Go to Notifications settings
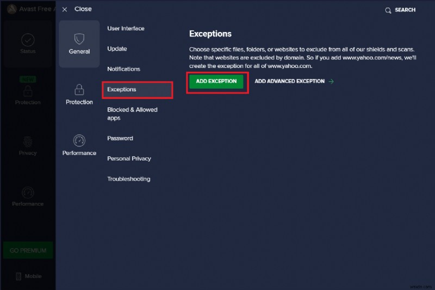435x290 pixels. pyautogui.click(x=123, y=69)
